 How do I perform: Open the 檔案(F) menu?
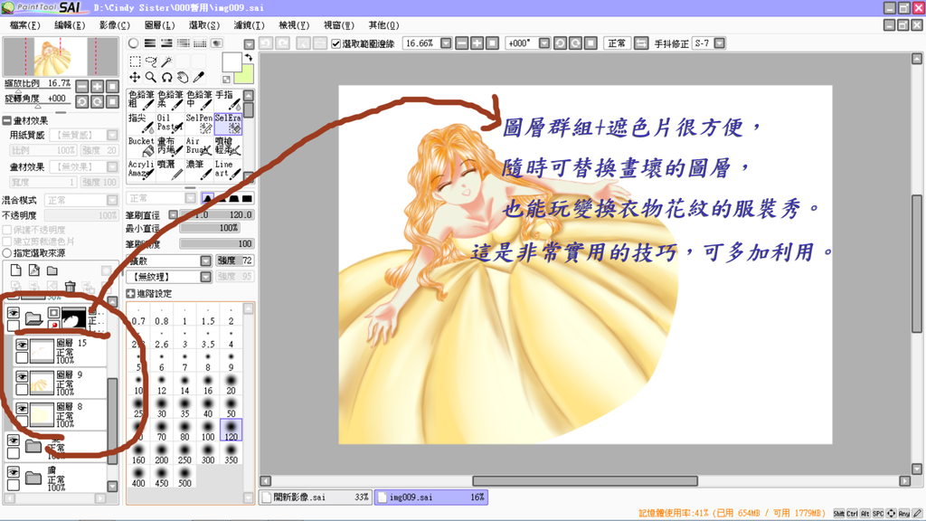coord(24,25)
